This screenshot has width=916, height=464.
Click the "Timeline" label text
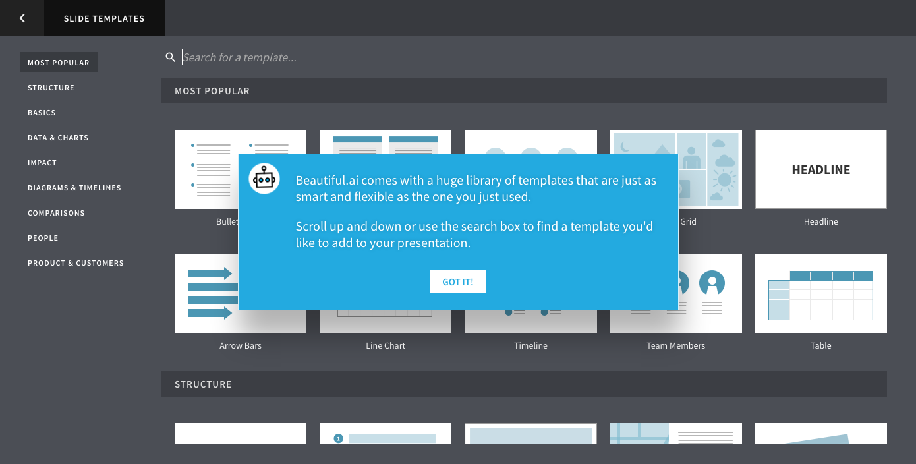[x=530, y=346]
